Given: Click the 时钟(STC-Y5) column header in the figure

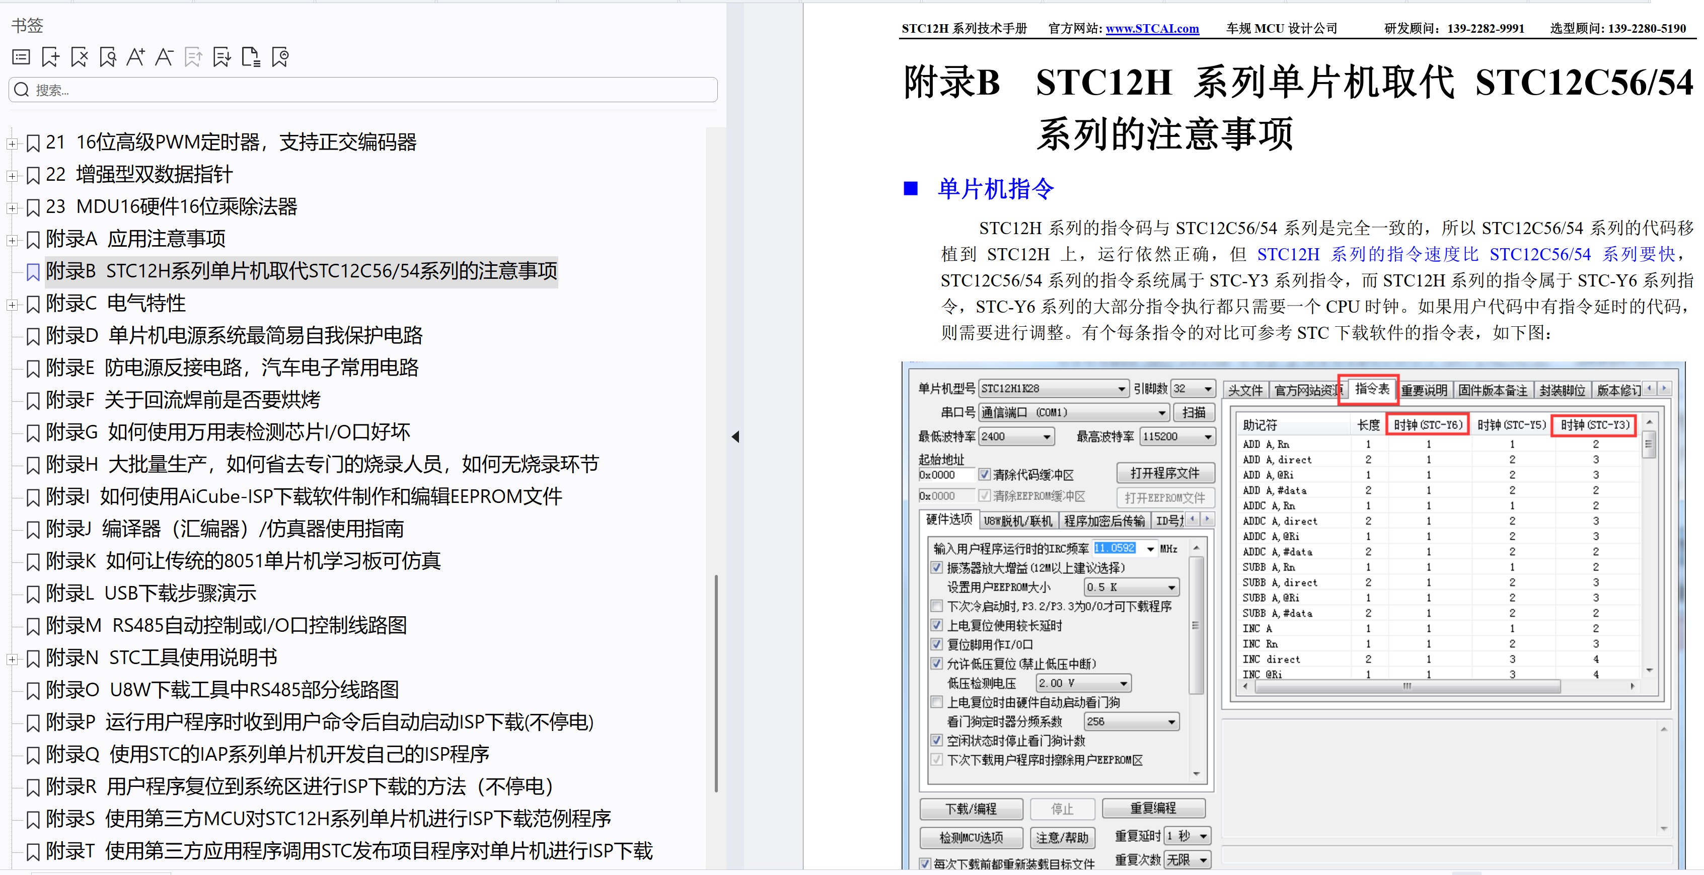Looking at the screenshot, I should pos(1511,424).
